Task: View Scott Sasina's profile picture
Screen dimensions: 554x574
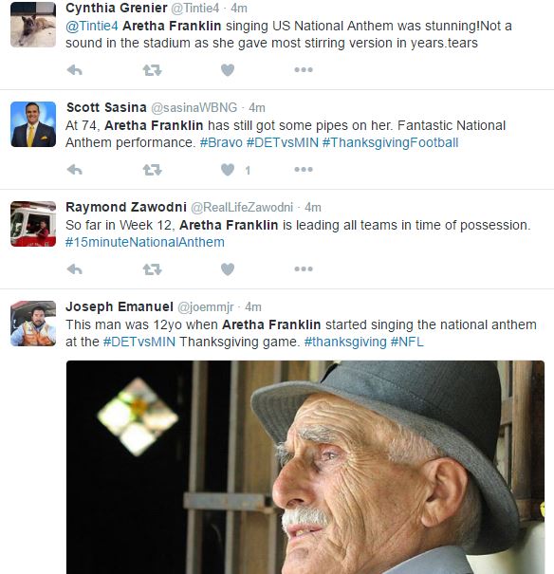Action: point(33,124)
